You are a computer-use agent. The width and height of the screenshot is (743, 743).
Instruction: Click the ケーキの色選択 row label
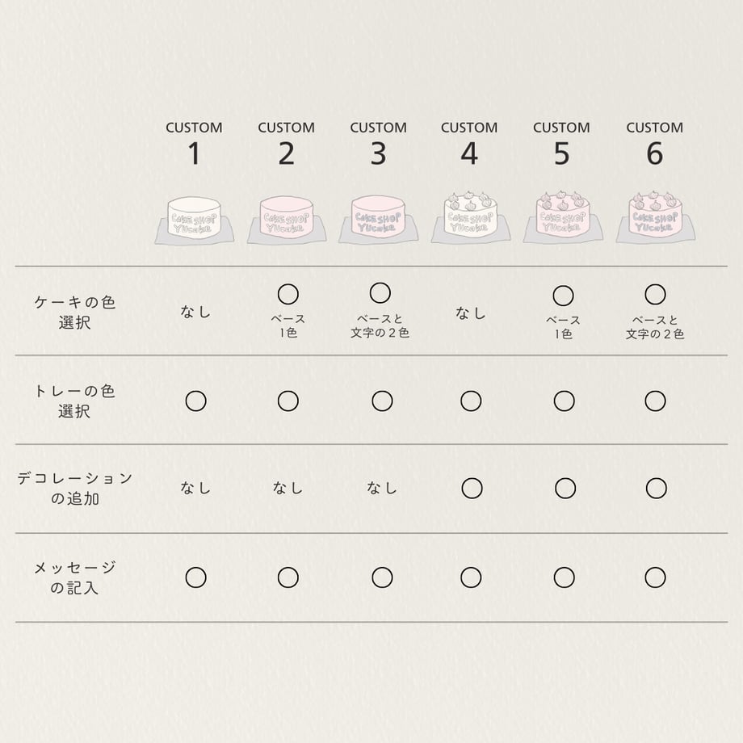click(75, 313)
